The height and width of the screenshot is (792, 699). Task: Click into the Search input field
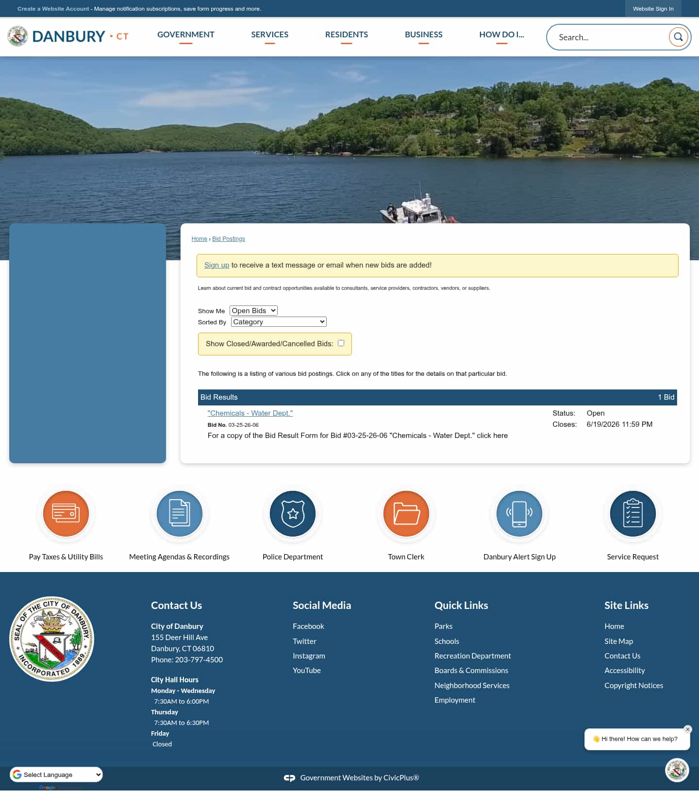tap(611, 37)
